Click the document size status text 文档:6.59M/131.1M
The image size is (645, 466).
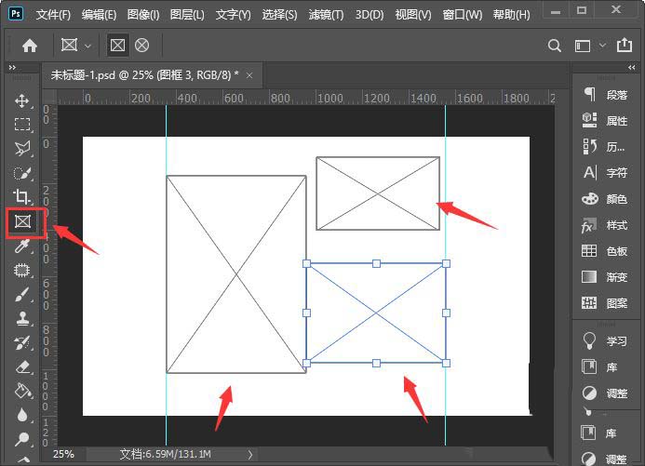pos(166,454)
